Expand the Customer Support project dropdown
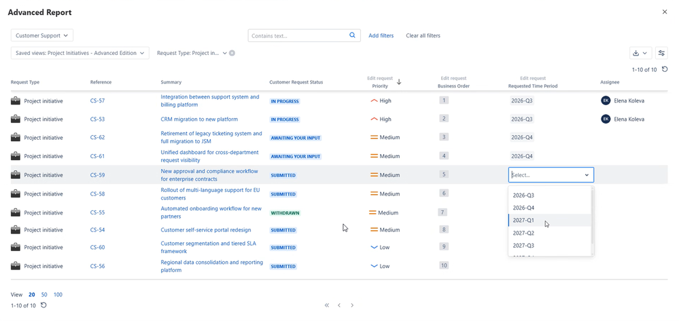679x321 pixels. 42,35
